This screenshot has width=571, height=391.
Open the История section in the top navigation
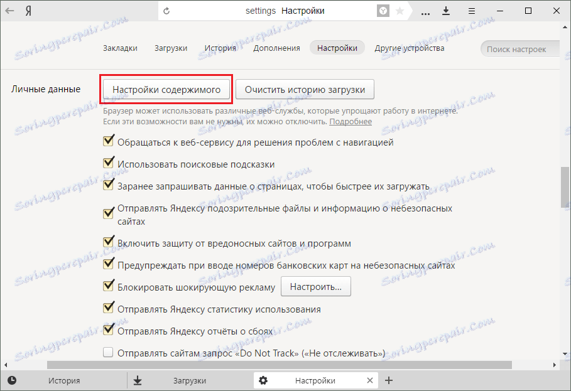point(220,48)
